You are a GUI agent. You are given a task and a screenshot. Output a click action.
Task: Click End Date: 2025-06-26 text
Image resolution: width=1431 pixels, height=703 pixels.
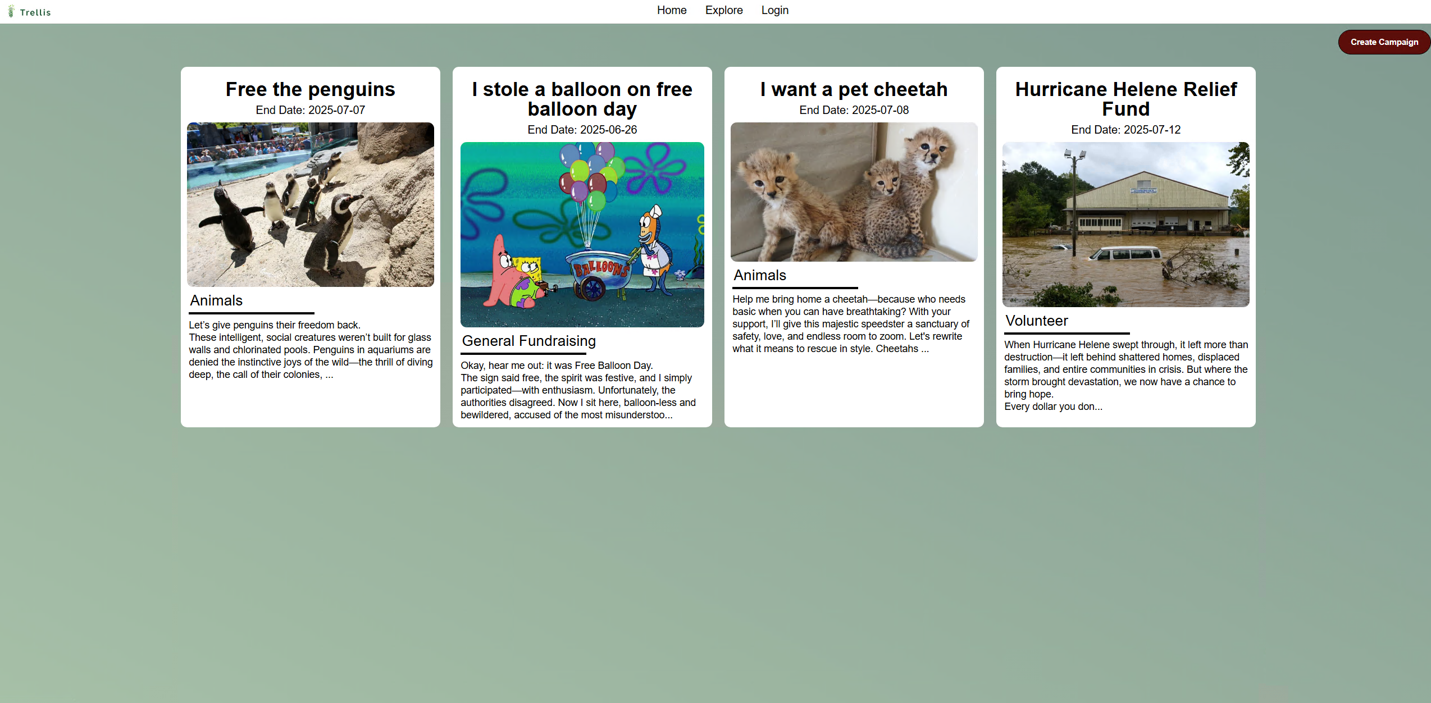coord(582,130)
